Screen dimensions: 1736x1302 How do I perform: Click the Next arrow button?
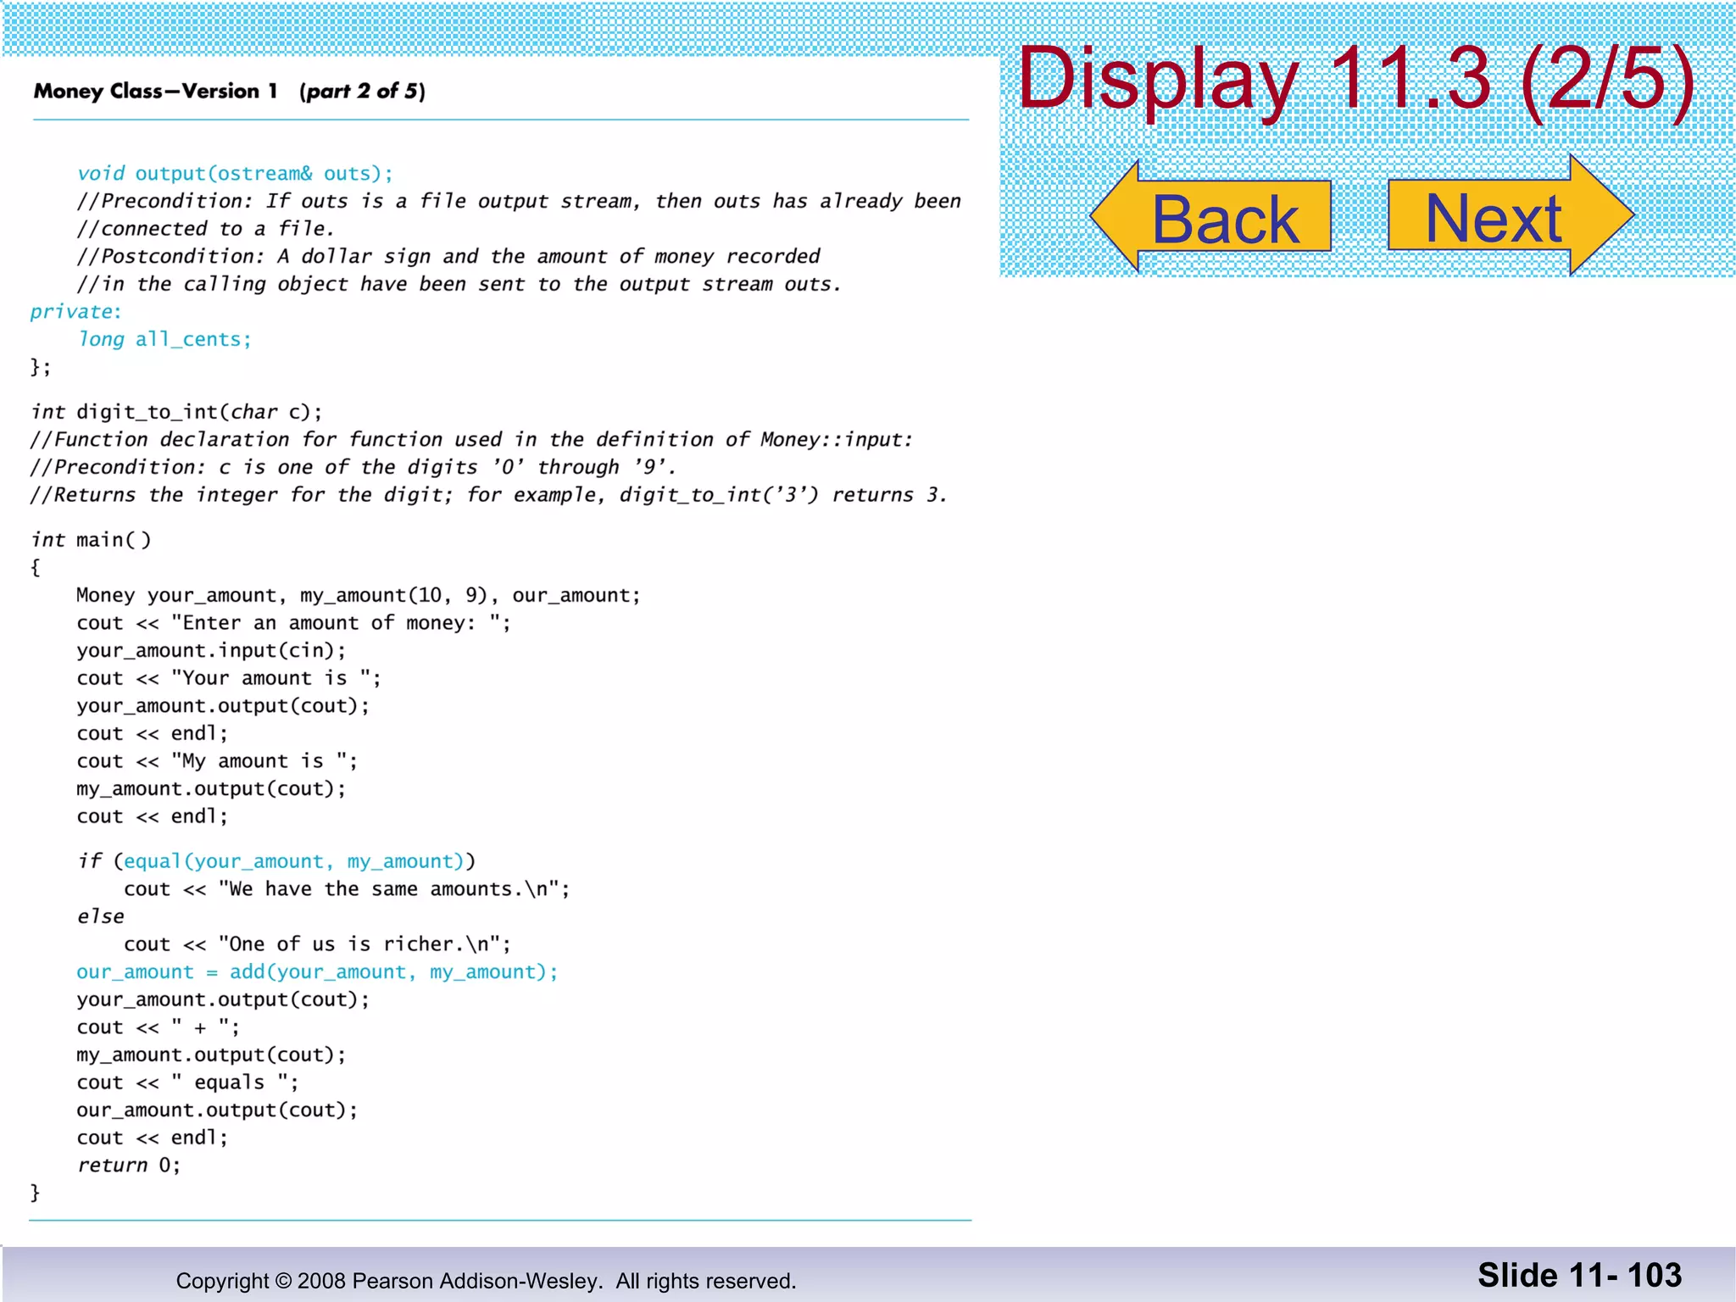coord(1511,215)
